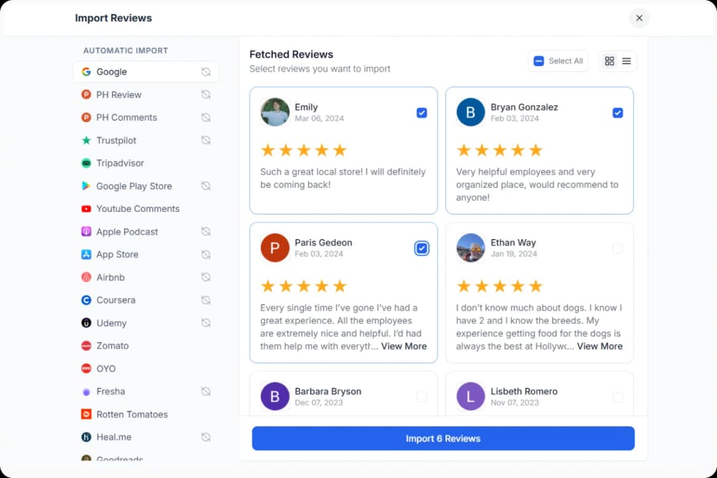Open Emily's profile photo
Screen dimensions: 717x478
point(275,113)
